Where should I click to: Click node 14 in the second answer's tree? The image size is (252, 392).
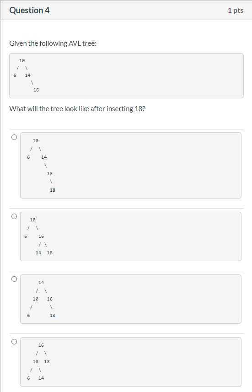coord(38,253)
